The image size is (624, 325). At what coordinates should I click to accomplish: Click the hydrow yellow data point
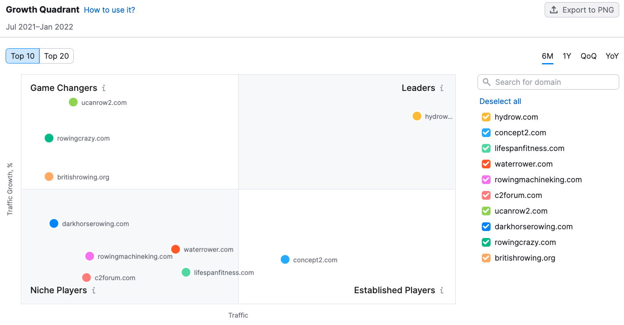(417, 116)
